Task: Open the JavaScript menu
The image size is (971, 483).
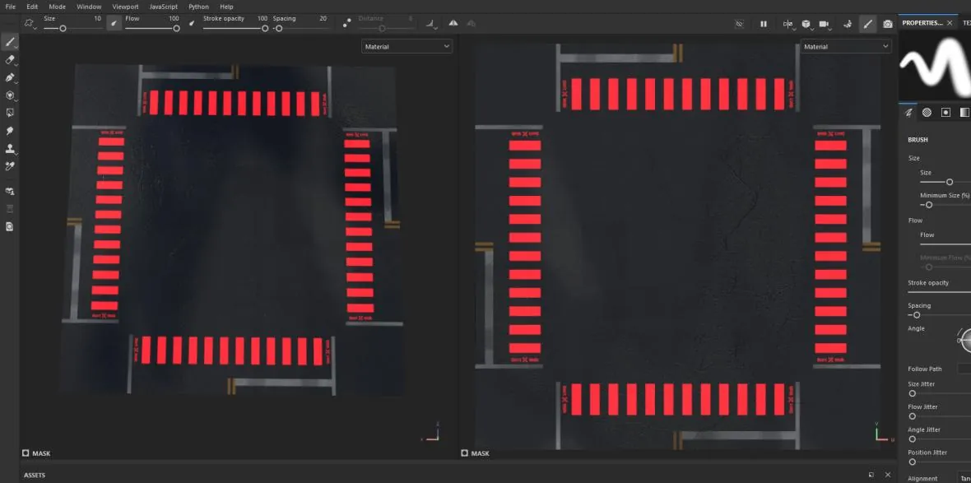Action: (x=164, y=7)
